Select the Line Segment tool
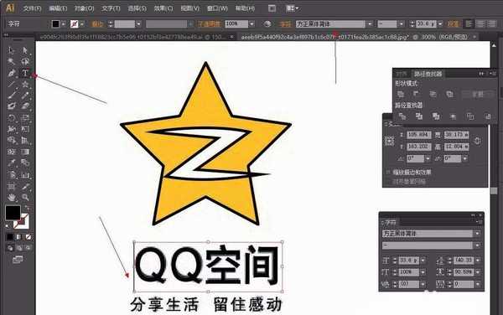Viewport: 503px width, 315px height. coord(12,85)
